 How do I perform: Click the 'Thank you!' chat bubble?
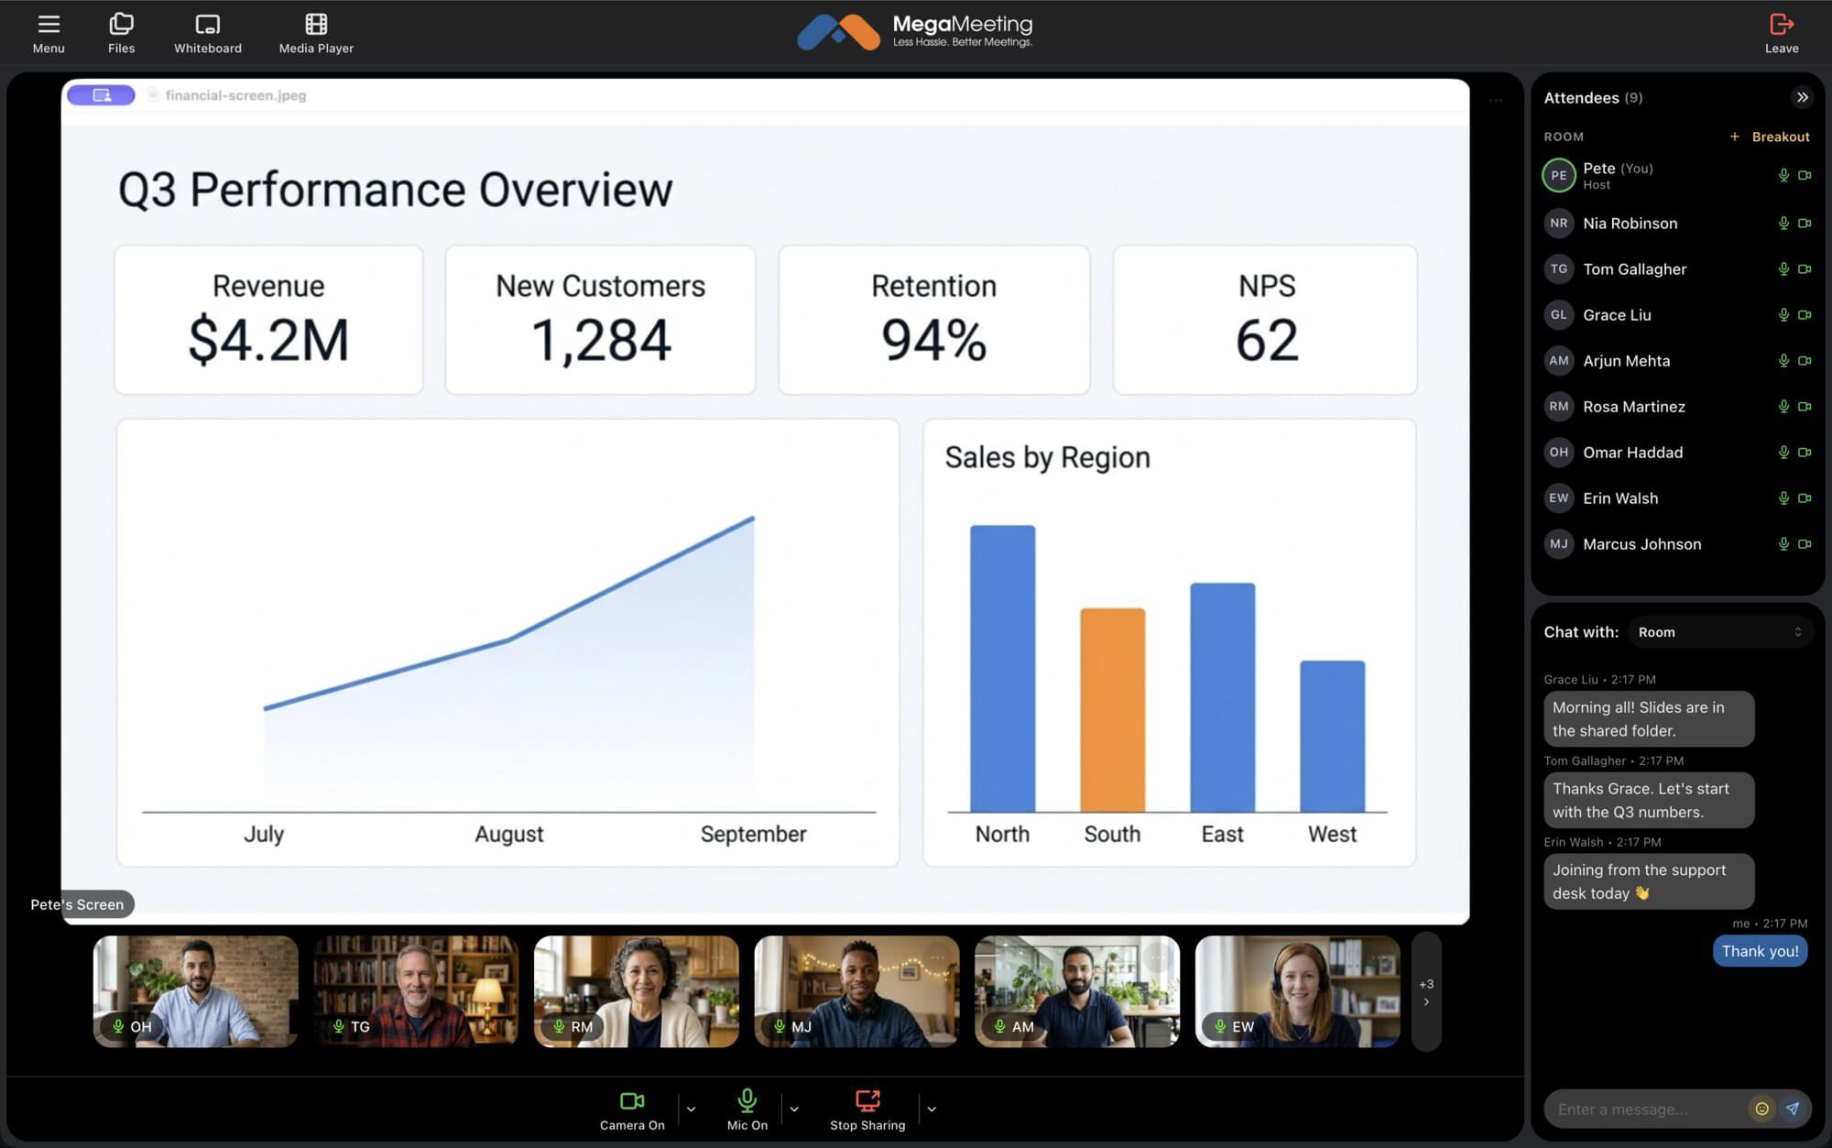1760,951
